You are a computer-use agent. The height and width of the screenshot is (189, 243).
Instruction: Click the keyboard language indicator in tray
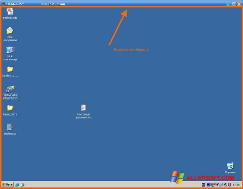[204, 185]
